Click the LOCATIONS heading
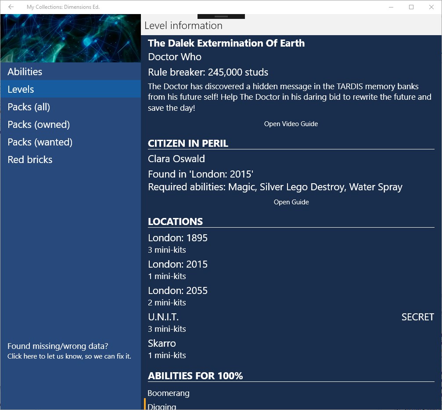Screen dimensions: 442x410 tap(175, 221)
